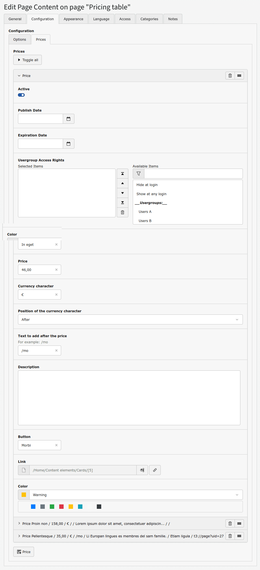Delete the expanded Price item via trash icon
Image resolution: width=260 pixels, height=570 pixels.
[230, 76]
